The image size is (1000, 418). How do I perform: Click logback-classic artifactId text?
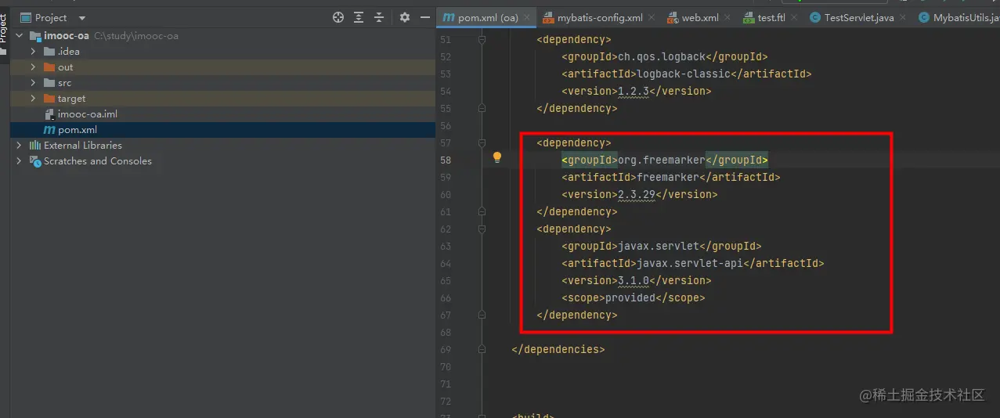[x=684, y=74]
